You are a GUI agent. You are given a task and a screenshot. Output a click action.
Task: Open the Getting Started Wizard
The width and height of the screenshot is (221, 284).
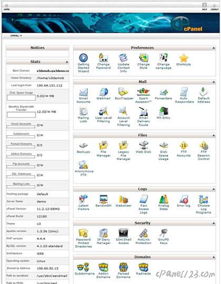(x=83, y=63)
